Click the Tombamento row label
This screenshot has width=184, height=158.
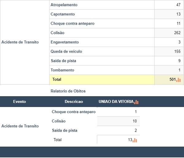click(62, 70)
